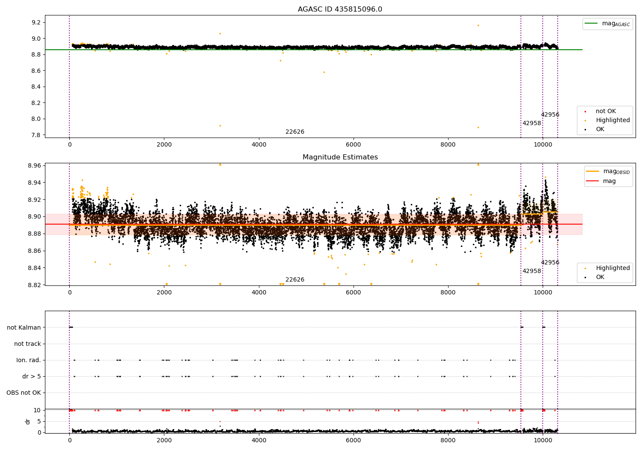Click the 8.86 y-axis tick label

[x=34, y=251]
